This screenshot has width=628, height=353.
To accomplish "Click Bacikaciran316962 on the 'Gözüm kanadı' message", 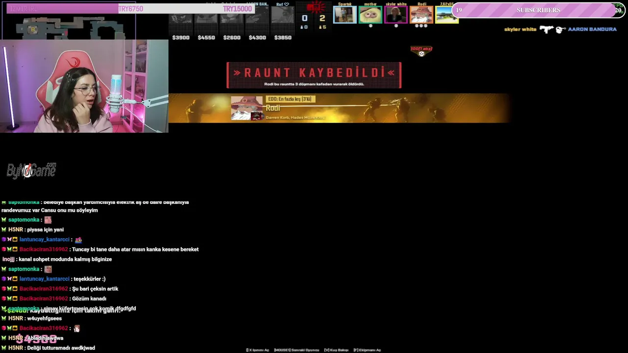I will point(44,299).
